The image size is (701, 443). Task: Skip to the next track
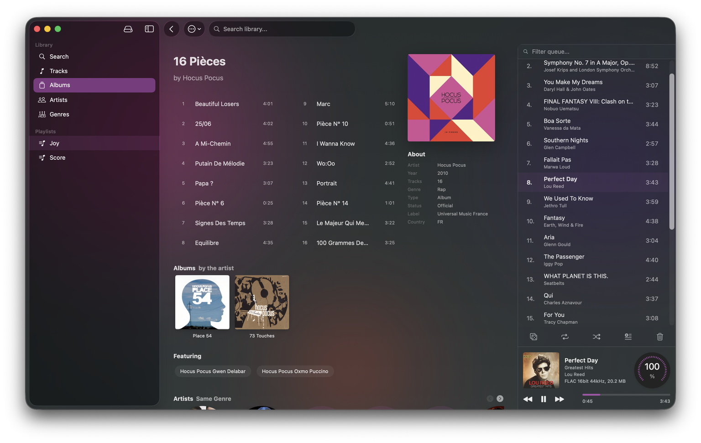coord(560,399)
